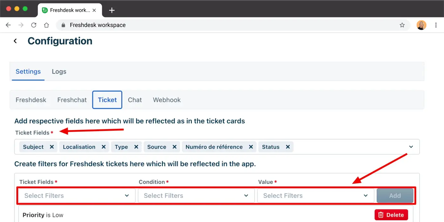
Task: Click the Add filter button
Action: 395,196
